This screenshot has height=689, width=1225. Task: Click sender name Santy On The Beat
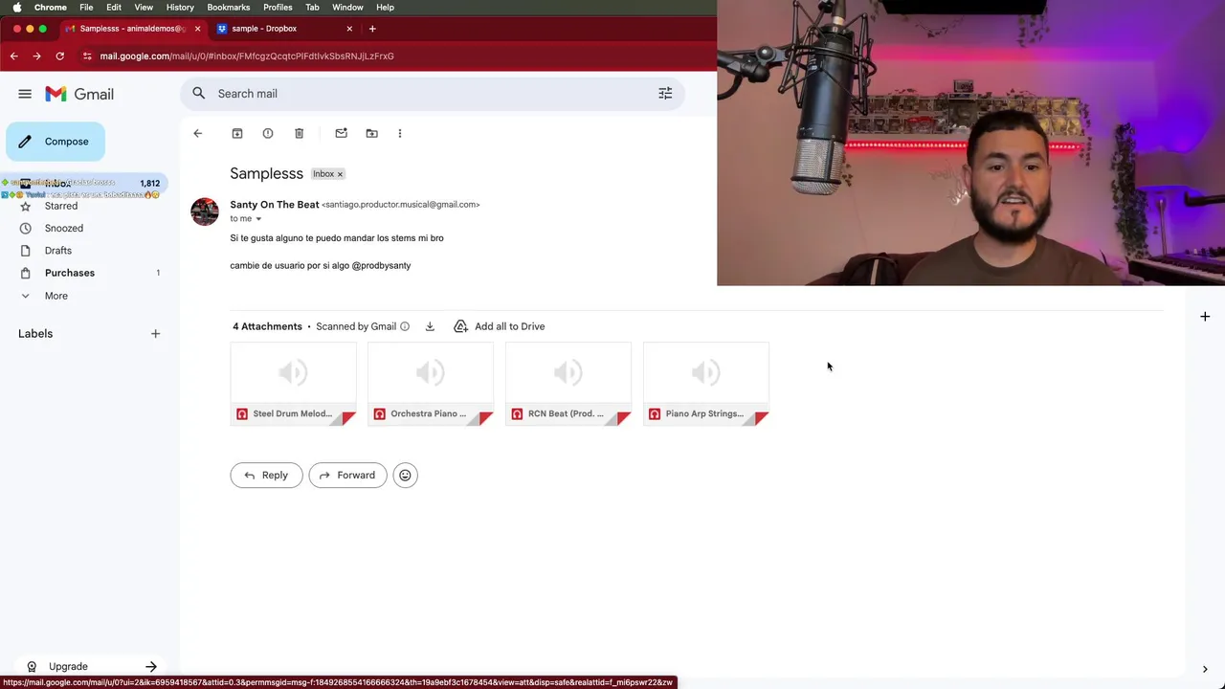pos(275,204)
